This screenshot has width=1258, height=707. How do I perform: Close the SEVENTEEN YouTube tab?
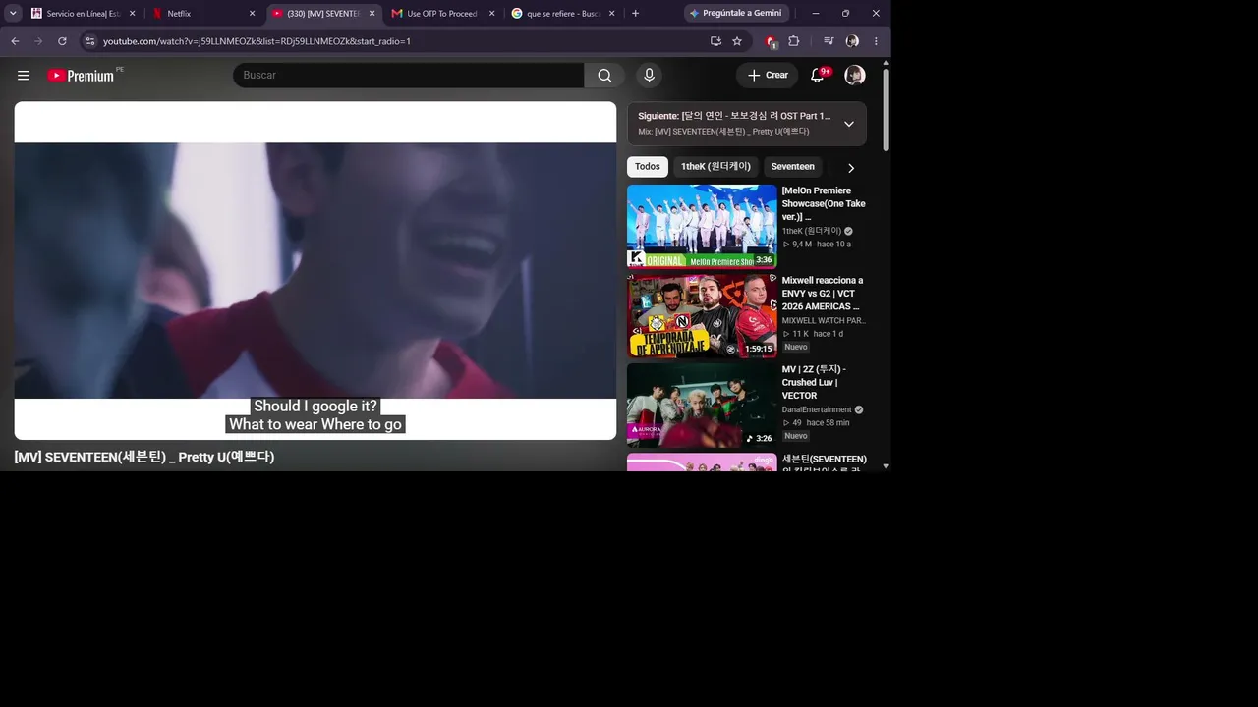(x=372, y=14)
